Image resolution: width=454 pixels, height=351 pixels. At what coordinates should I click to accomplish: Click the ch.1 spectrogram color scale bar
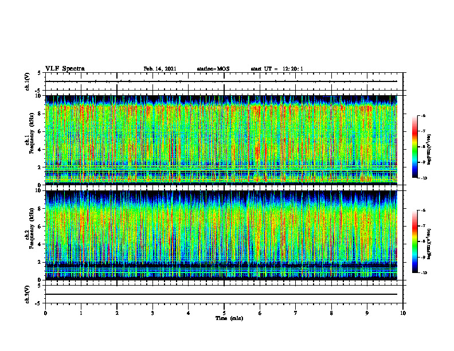point(414,147)
